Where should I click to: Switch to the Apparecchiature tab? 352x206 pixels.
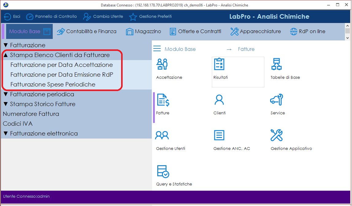(x=260, y=31)
